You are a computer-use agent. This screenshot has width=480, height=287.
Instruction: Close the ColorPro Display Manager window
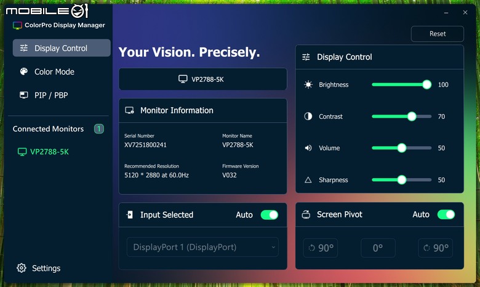[x=465, y=12]
